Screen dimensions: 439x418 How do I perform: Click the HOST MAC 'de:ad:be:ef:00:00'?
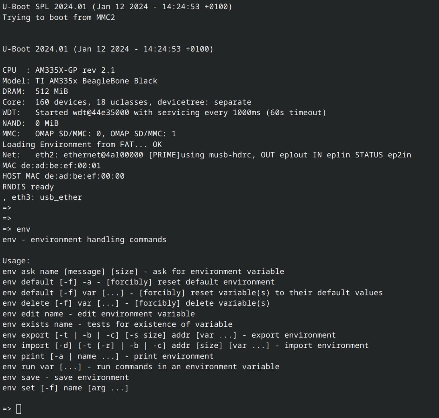tap(84, 176)
